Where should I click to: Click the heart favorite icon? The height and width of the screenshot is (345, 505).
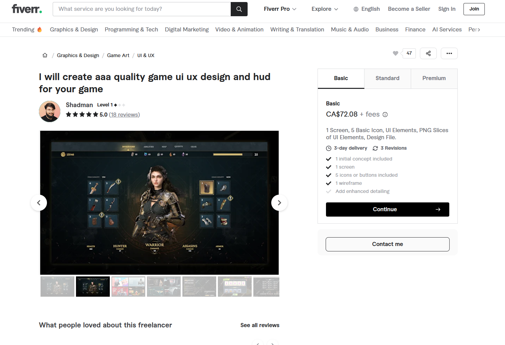(x=396, y=53)
